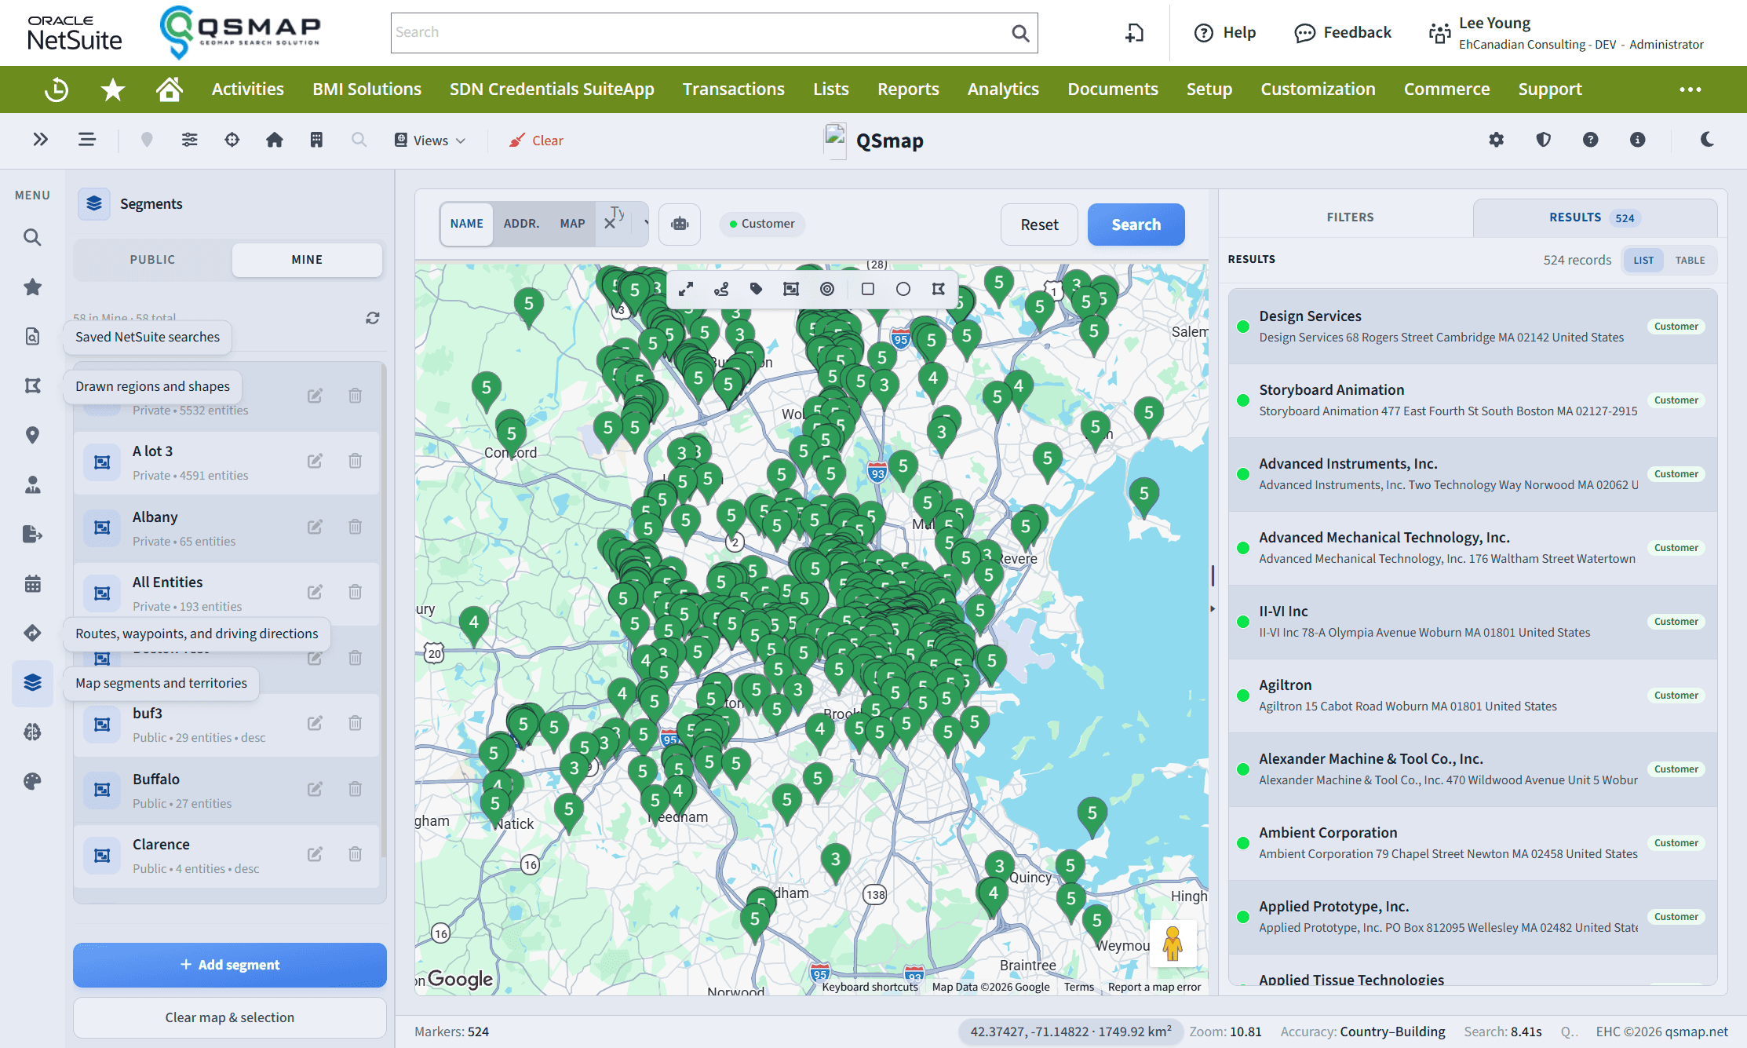Open the Transactions menu

tap(733, 89)
